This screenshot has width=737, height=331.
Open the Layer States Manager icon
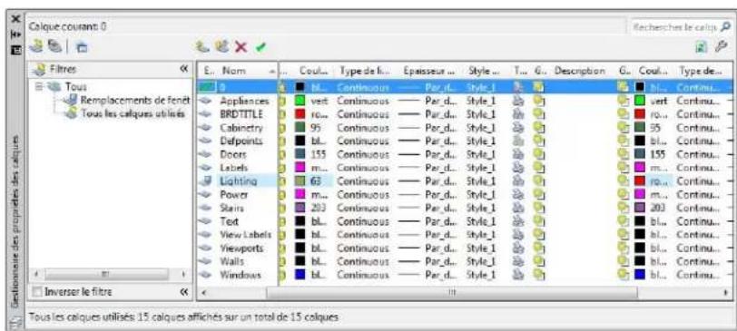(83, 47)
